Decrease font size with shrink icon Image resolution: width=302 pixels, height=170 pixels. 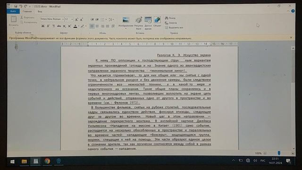pos(82,19)
